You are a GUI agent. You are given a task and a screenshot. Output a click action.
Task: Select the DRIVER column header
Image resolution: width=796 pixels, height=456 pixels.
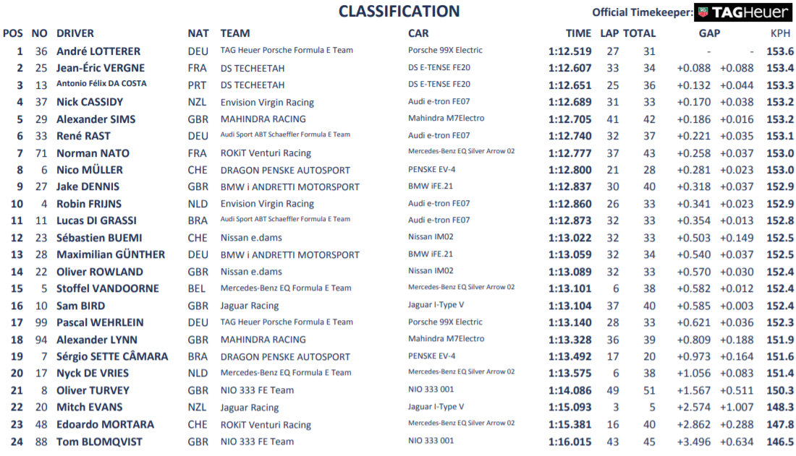click(75, 33)
